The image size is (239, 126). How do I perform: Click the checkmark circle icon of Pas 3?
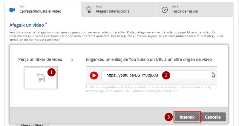[x=165, y=10]
